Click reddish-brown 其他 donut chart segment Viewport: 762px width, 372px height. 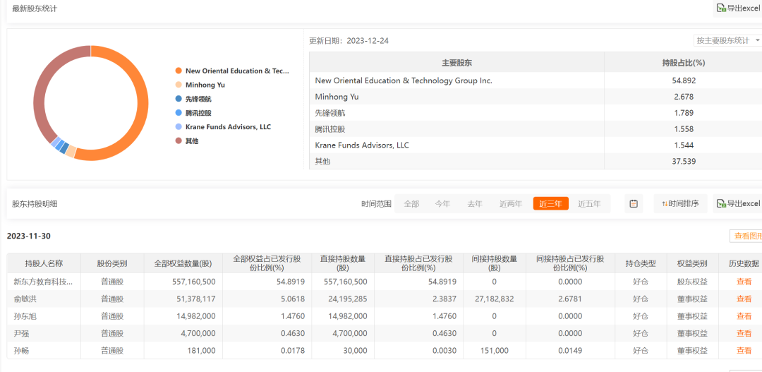coord(40,92)
